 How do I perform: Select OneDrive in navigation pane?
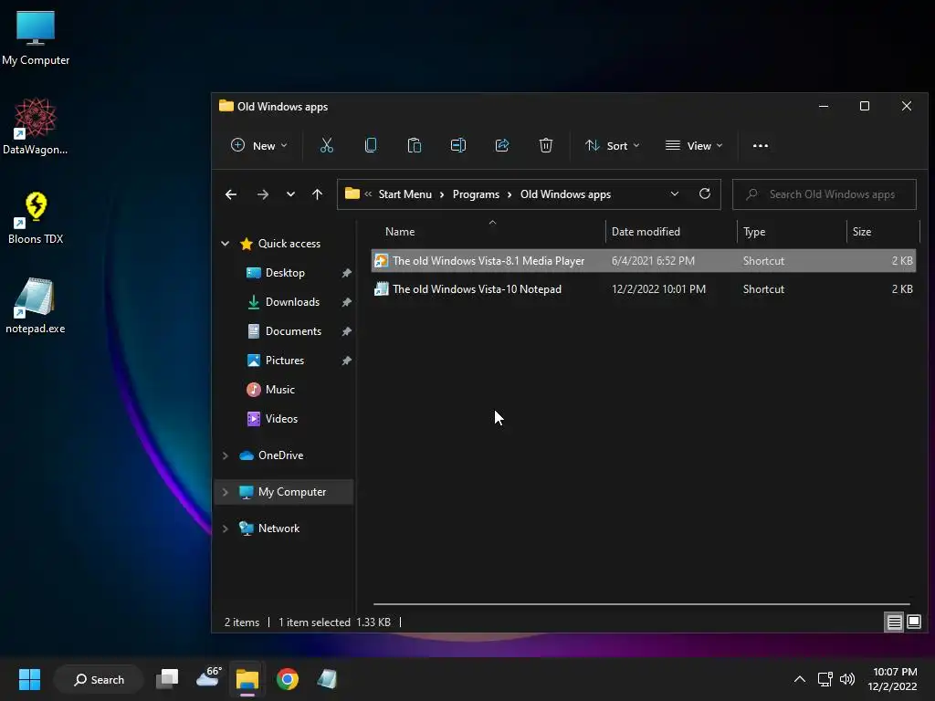click(x=280, y=455)
